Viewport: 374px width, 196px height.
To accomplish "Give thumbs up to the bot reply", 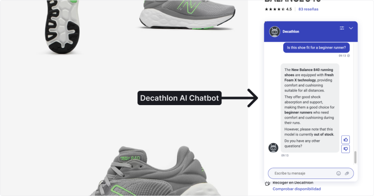I will pos(346,140).
